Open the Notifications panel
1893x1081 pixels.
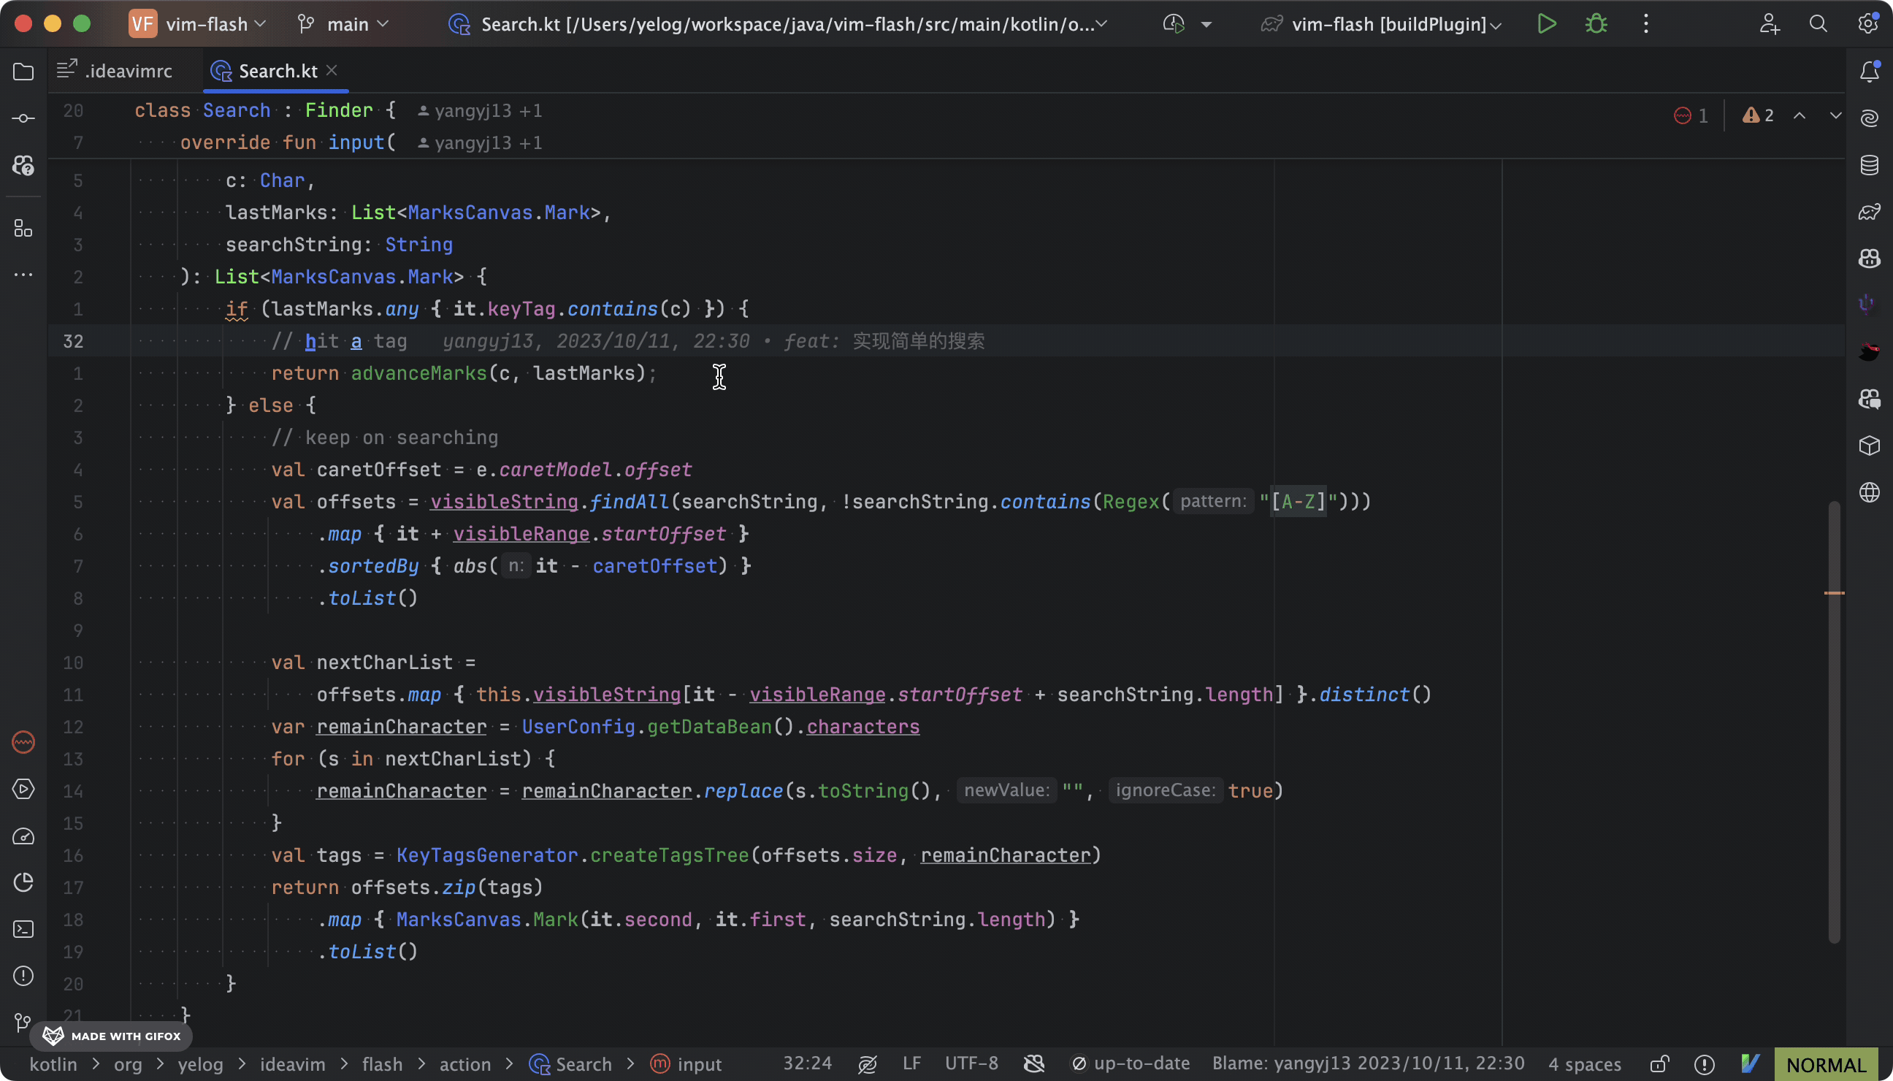coord(1868,72)
